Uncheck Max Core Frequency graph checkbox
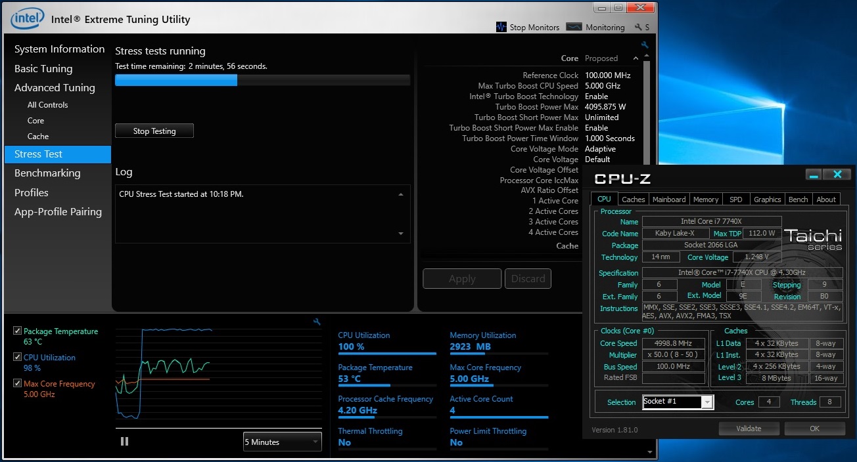The height and width of the screenshot is (462, 857). pyautogui.click(x=17, y=383)
